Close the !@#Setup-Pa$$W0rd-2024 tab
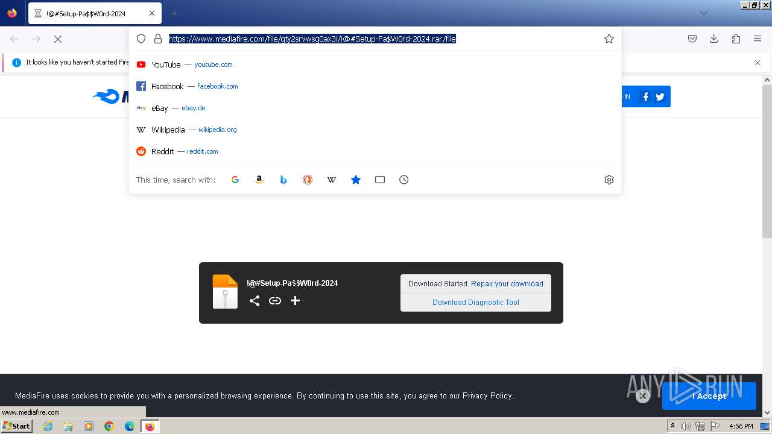The image size is (772, 434). click(152, 13)
